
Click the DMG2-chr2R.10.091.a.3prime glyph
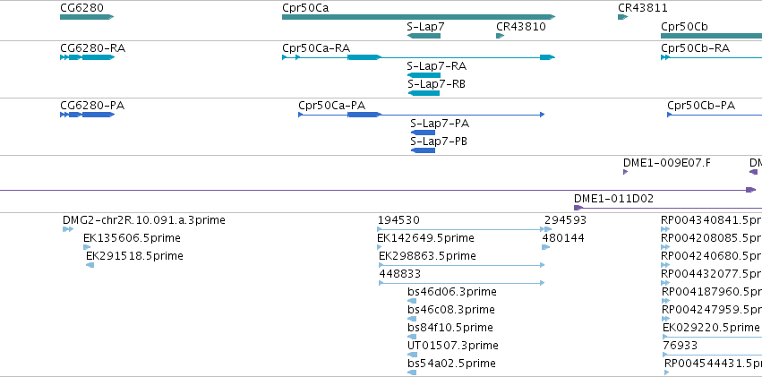[68, 229]
